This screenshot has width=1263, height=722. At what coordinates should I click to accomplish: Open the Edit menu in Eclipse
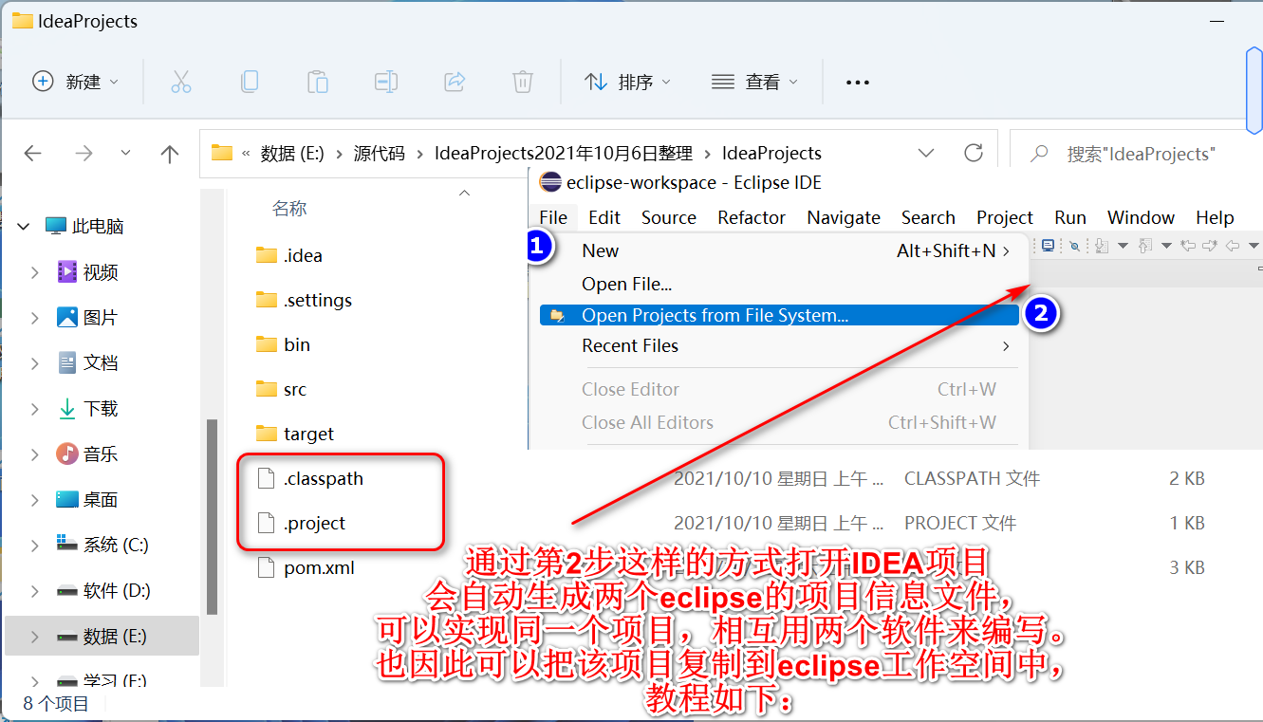604,217
